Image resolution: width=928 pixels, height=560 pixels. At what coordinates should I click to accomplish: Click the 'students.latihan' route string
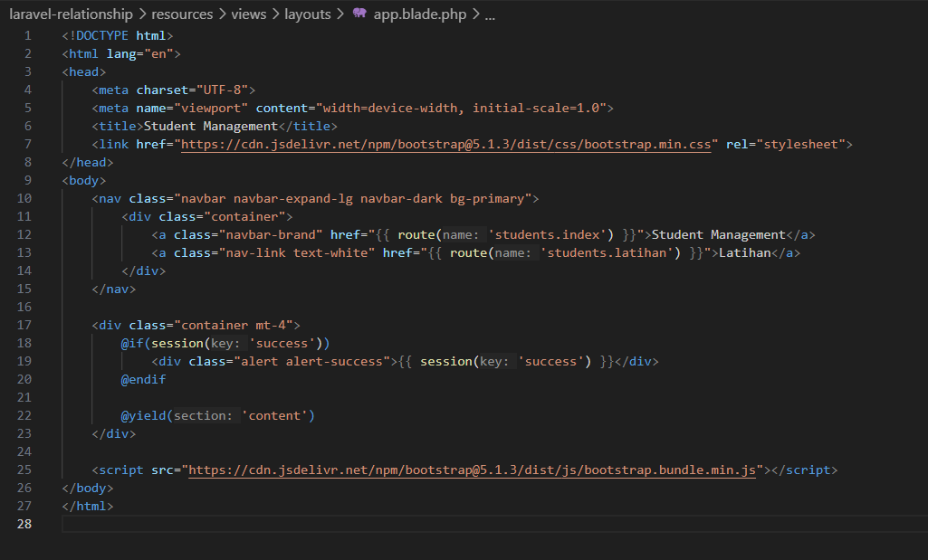(x=610, y=252)
